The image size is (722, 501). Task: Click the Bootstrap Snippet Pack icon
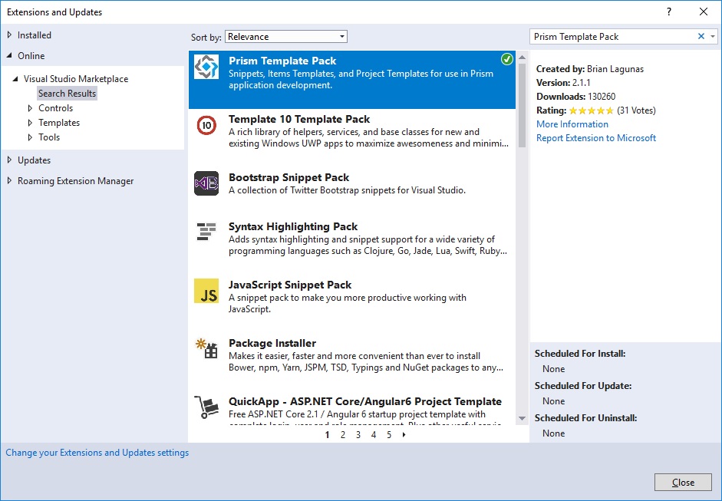point(206,183)
